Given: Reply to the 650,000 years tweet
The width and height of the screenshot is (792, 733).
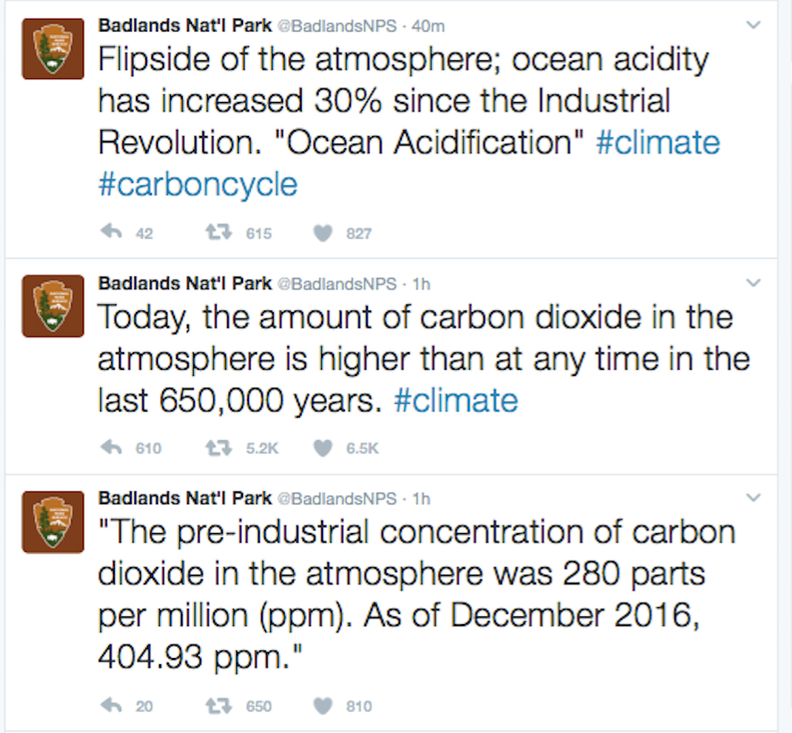Looking at the screenshot, I should pos(111,447).
